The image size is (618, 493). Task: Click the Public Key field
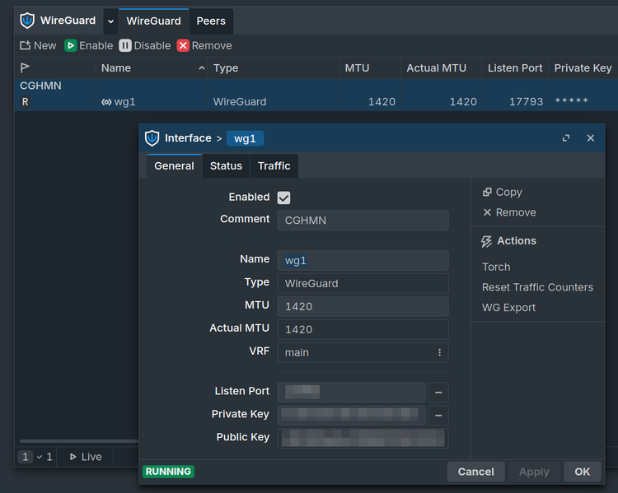point(363,438)
